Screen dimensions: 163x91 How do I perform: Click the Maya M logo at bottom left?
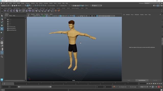pyautogui.click(x=2, y=80)
